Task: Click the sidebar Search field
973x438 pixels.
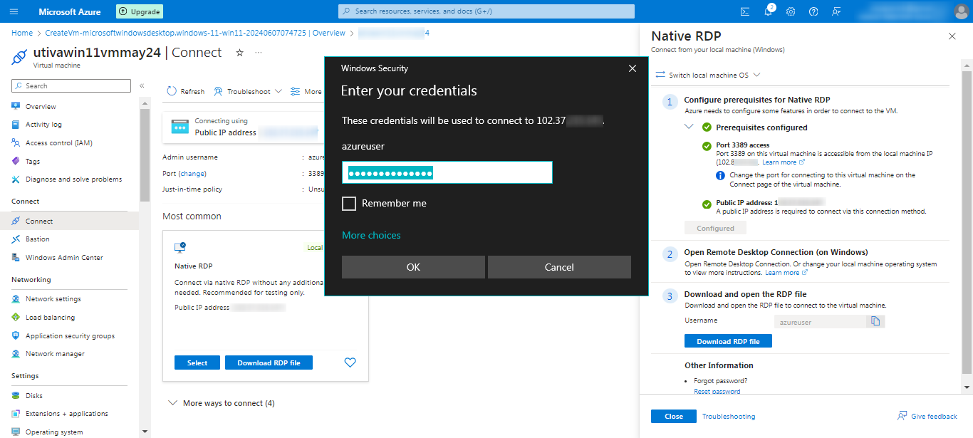Action: pyautogui.click(x=71, y=85)
